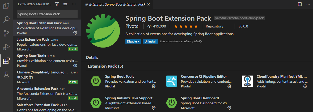Click the Spring Boot Tools hexagon icon
This screenshot has width=313, height=112.
click(96, 81)
